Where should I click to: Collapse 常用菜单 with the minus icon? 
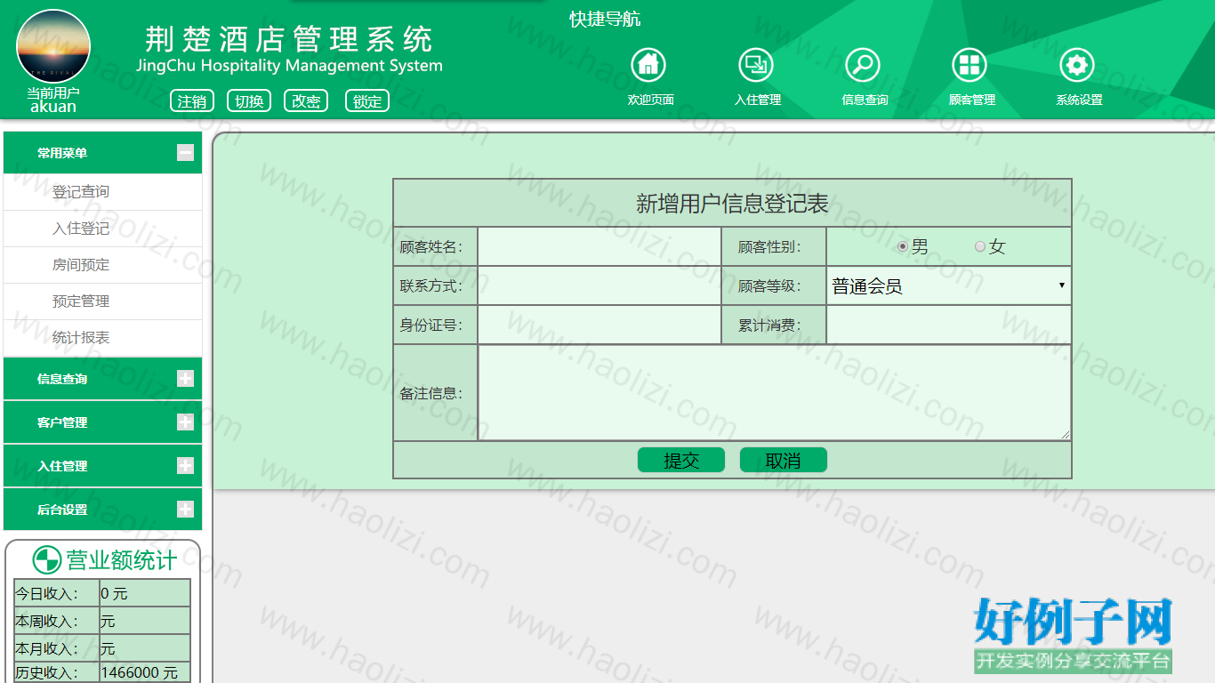click(x=185, y=153)
